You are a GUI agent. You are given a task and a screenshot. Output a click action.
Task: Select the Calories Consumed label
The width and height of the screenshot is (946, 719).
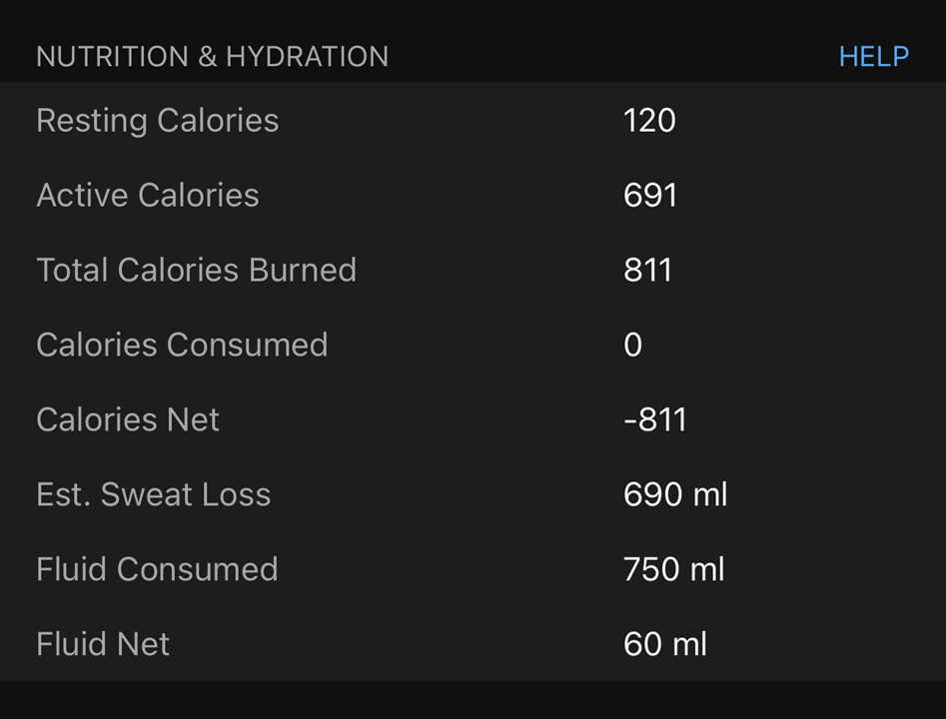[182, 345]
